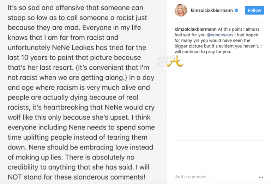The image size is (271, 184).
Task: Open the three-dot more options menu
Action: [261, 177]
